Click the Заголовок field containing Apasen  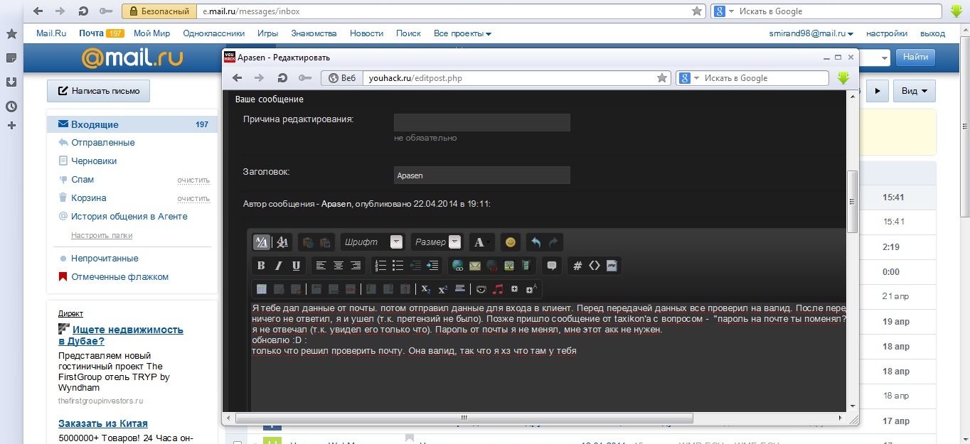coord(482,175)
